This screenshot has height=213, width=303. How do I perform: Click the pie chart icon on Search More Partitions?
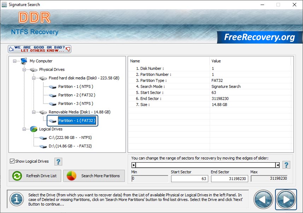coord(71,176)
